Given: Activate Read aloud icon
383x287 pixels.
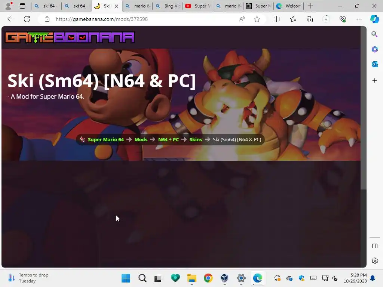Looking at the screenshot, I should [242, 19].
